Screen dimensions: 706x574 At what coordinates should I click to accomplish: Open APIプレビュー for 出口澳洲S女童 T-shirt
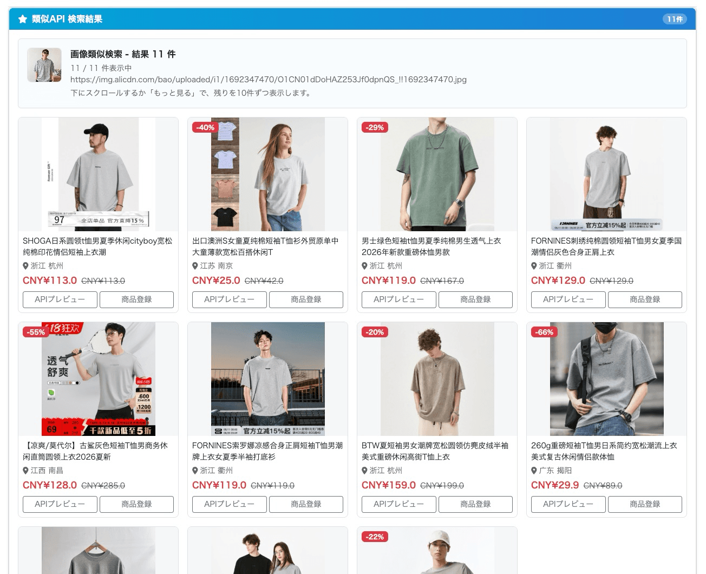tap(230, 299)
